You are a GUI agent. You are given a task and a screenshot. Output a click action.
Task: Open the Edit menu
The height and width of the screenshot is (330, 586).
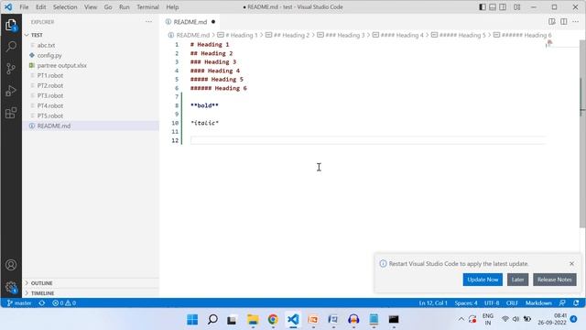[x=40, y=7]
